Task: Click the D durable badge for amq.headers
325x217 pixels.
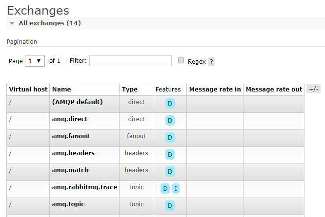Action: click(x=170, y=154)
